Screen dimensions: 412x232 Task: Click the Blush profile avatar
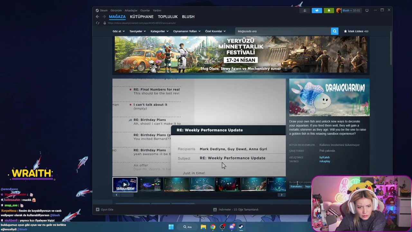pyautogui.click(x=339, y=10)
